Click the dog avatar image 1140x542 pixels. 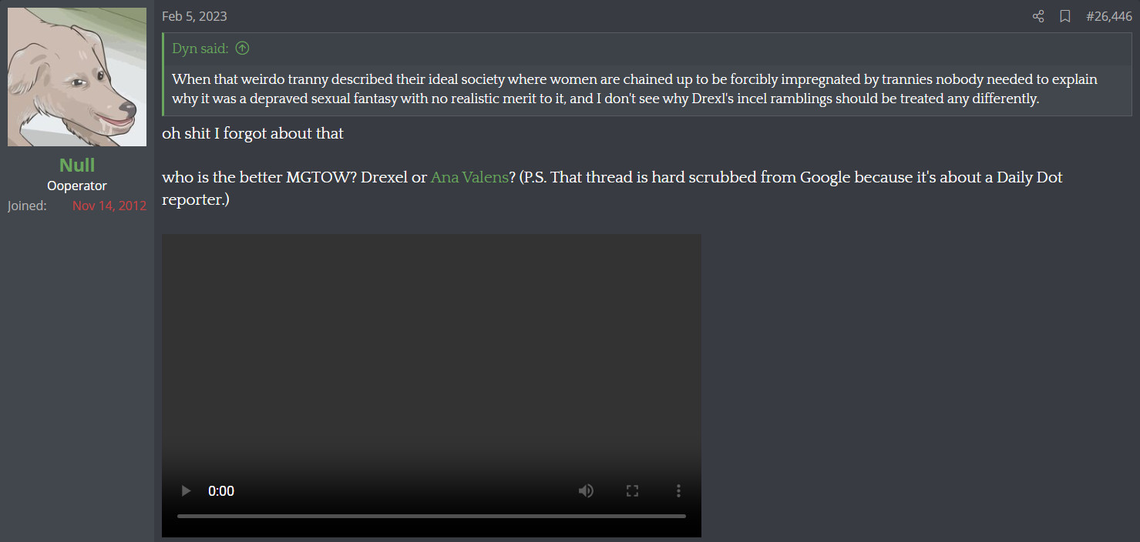pyautogui.click(x=77, y=77)
